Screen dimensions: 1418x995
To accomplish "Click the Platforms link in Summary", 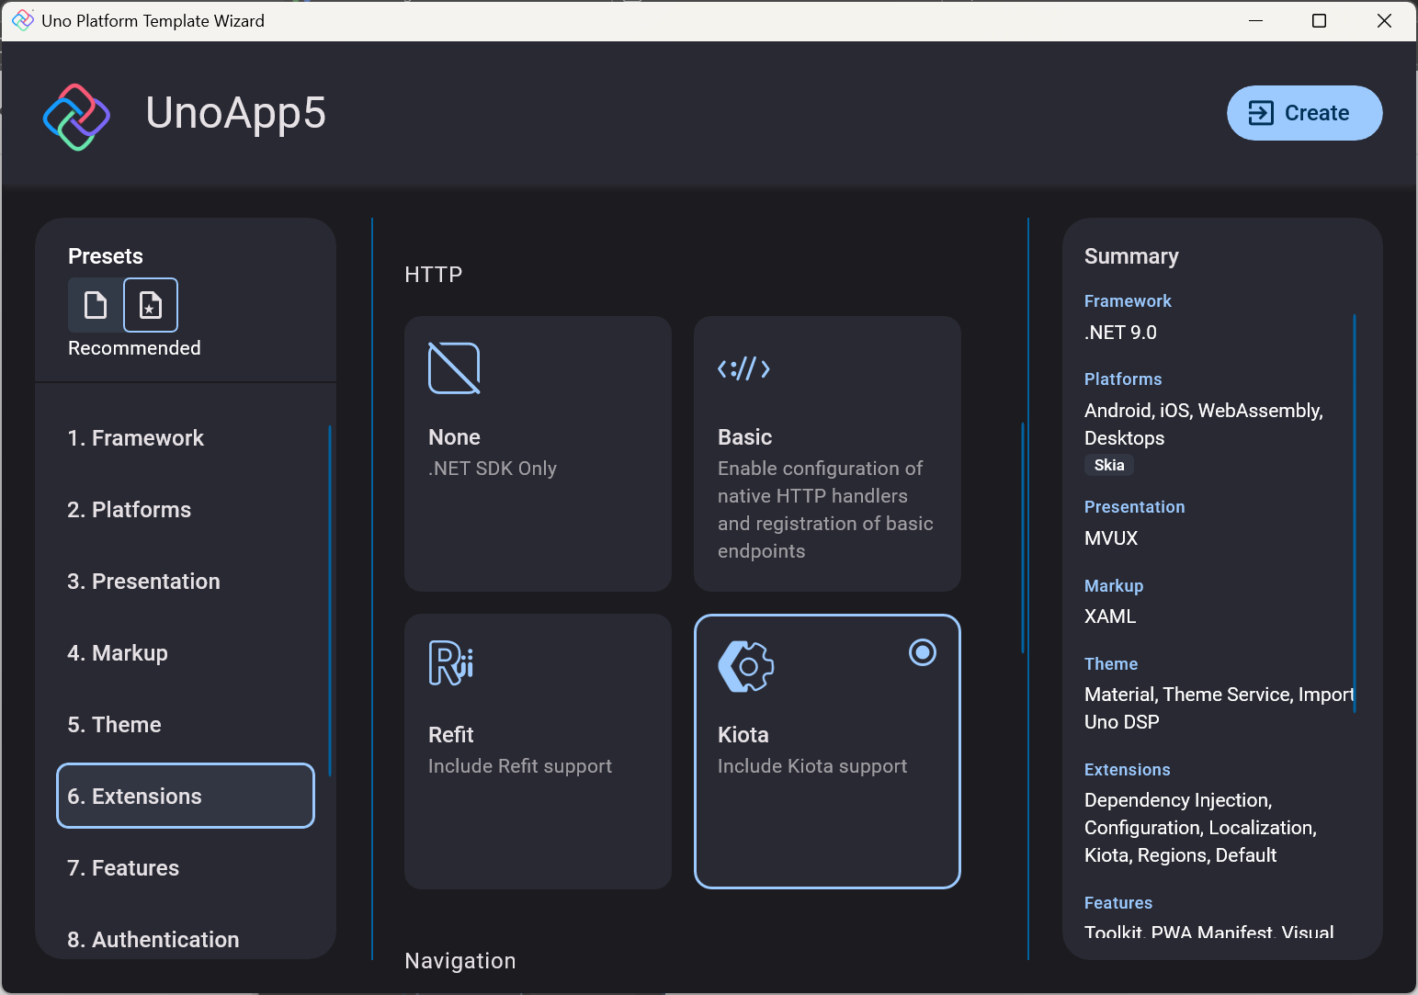I will tap(1123, 379).
